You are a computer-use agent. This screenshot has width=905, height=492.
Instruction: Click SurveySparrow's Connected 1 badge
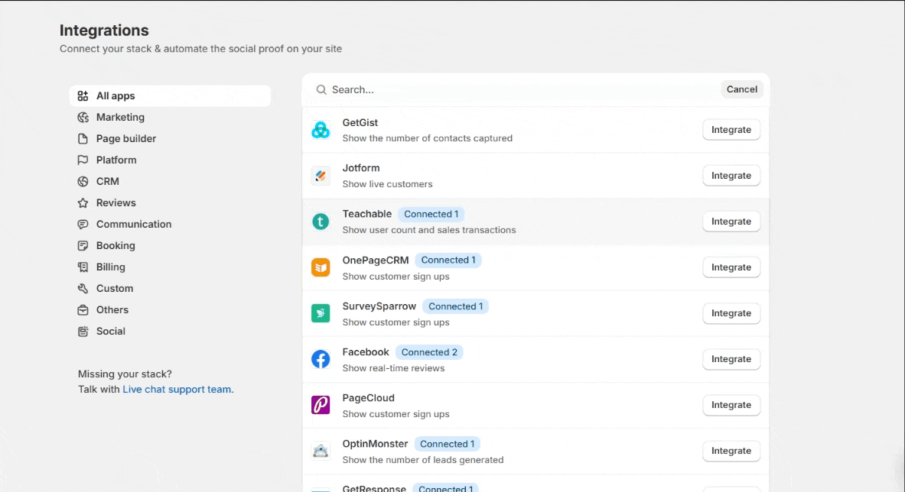[x=455, y=306]
